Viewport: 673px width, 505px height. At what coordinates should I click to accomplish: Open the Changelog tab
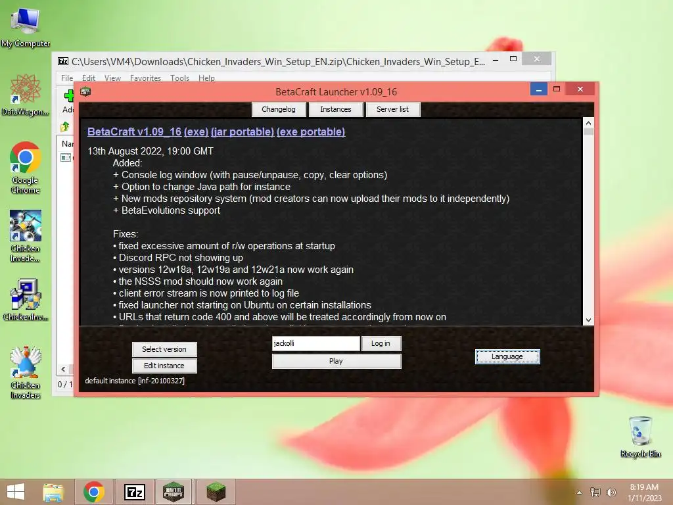pyautogui.click(x=279, y=109)
